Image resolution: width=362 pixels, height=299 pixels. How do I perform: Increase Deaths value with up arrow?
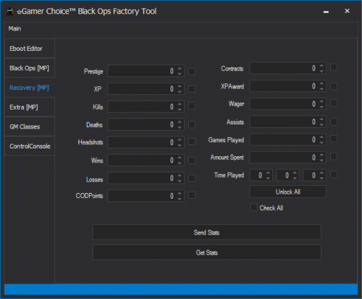[x=180, y=122]
